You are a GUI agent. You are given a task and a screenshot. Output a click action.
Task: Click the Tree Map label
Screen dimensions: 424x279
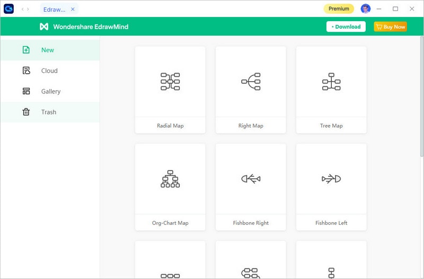[x=331, y=126]
